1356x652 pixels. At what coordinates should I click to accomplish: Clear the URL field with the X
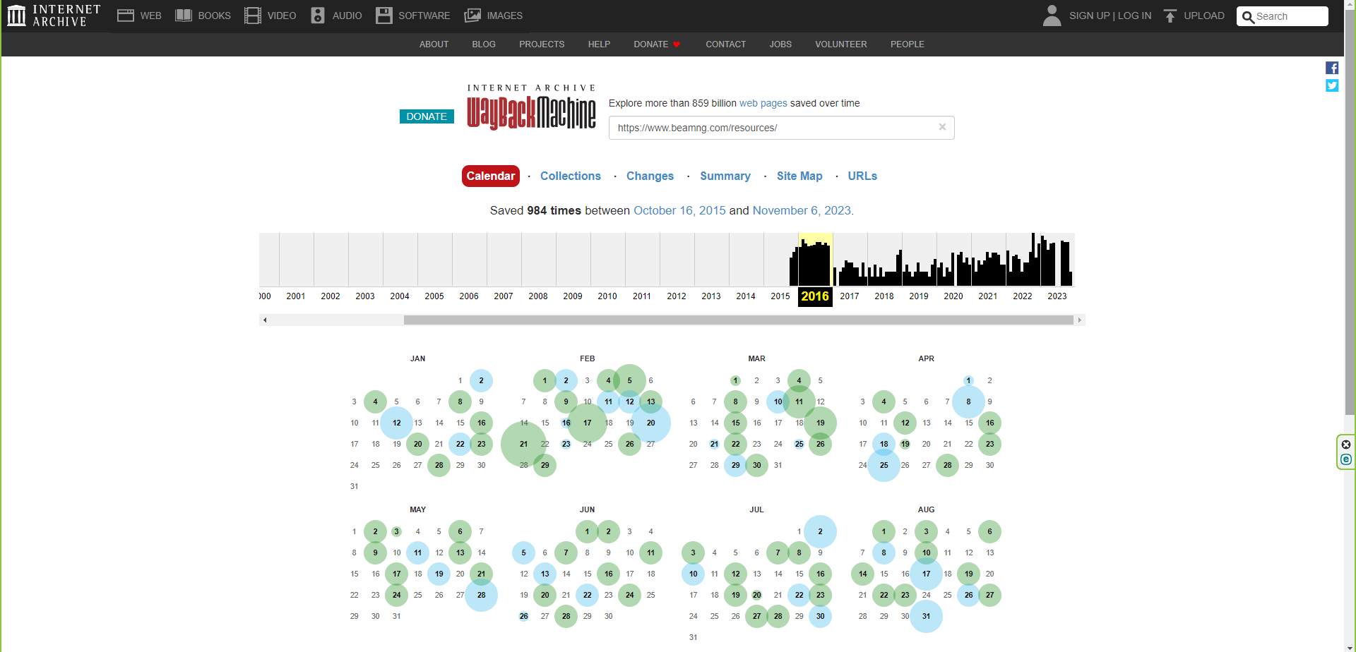click(942, 127)
